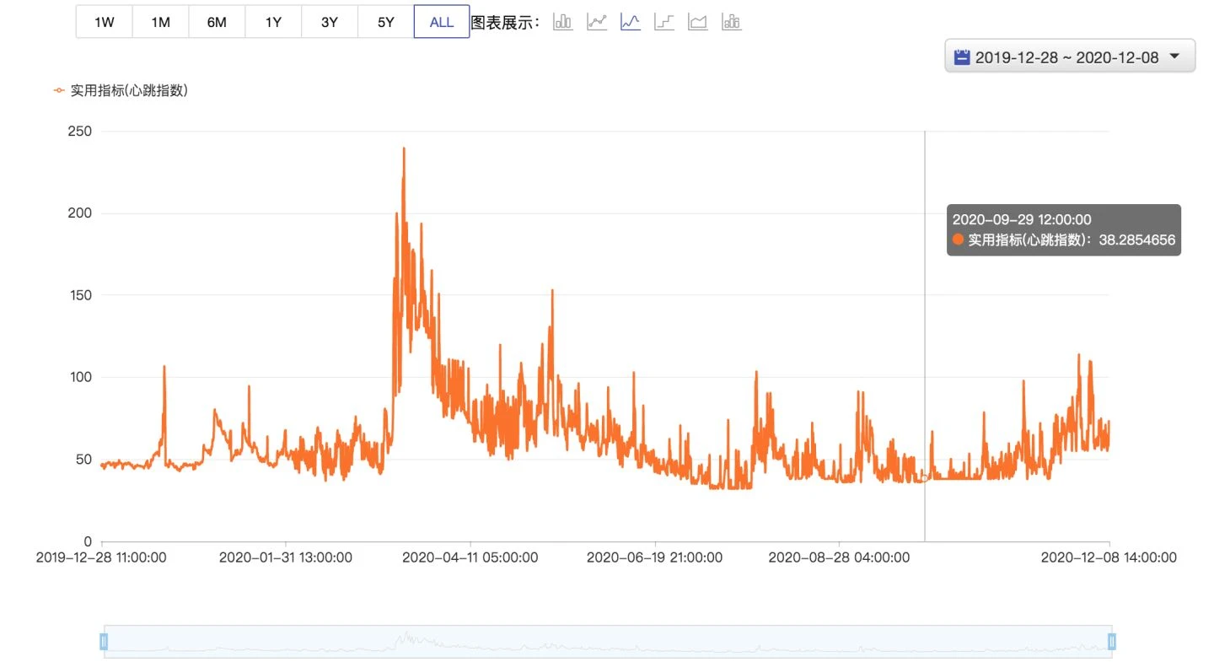Choose the area chart icon
Screen dimensions: 1214x662
(x=697, y=22)
